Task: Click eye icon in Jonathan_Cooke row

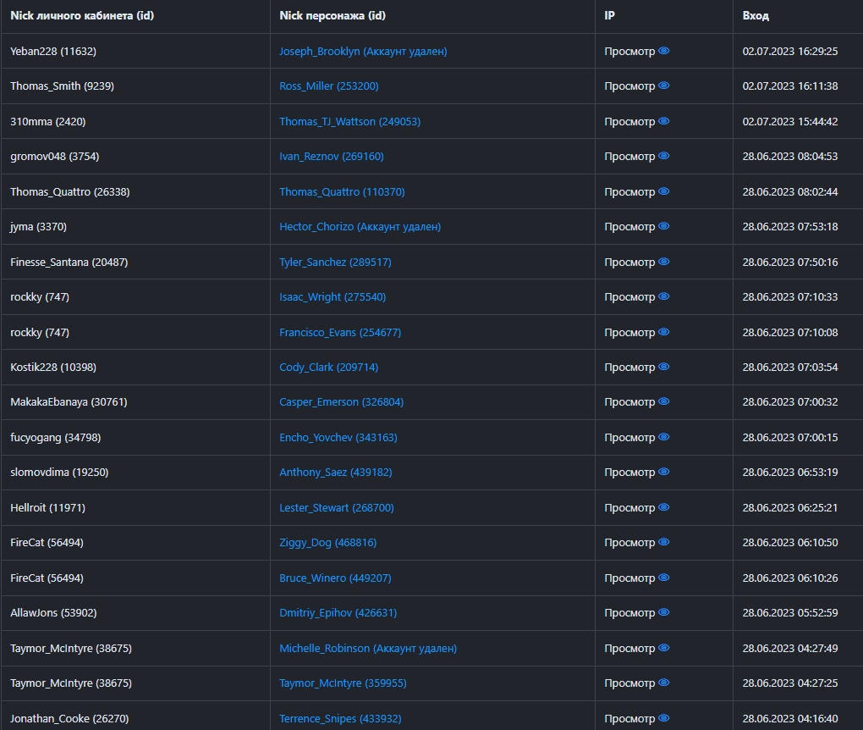Action: 664,718
